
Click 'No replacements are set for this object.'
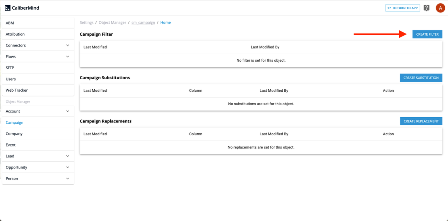coord(261,147)
